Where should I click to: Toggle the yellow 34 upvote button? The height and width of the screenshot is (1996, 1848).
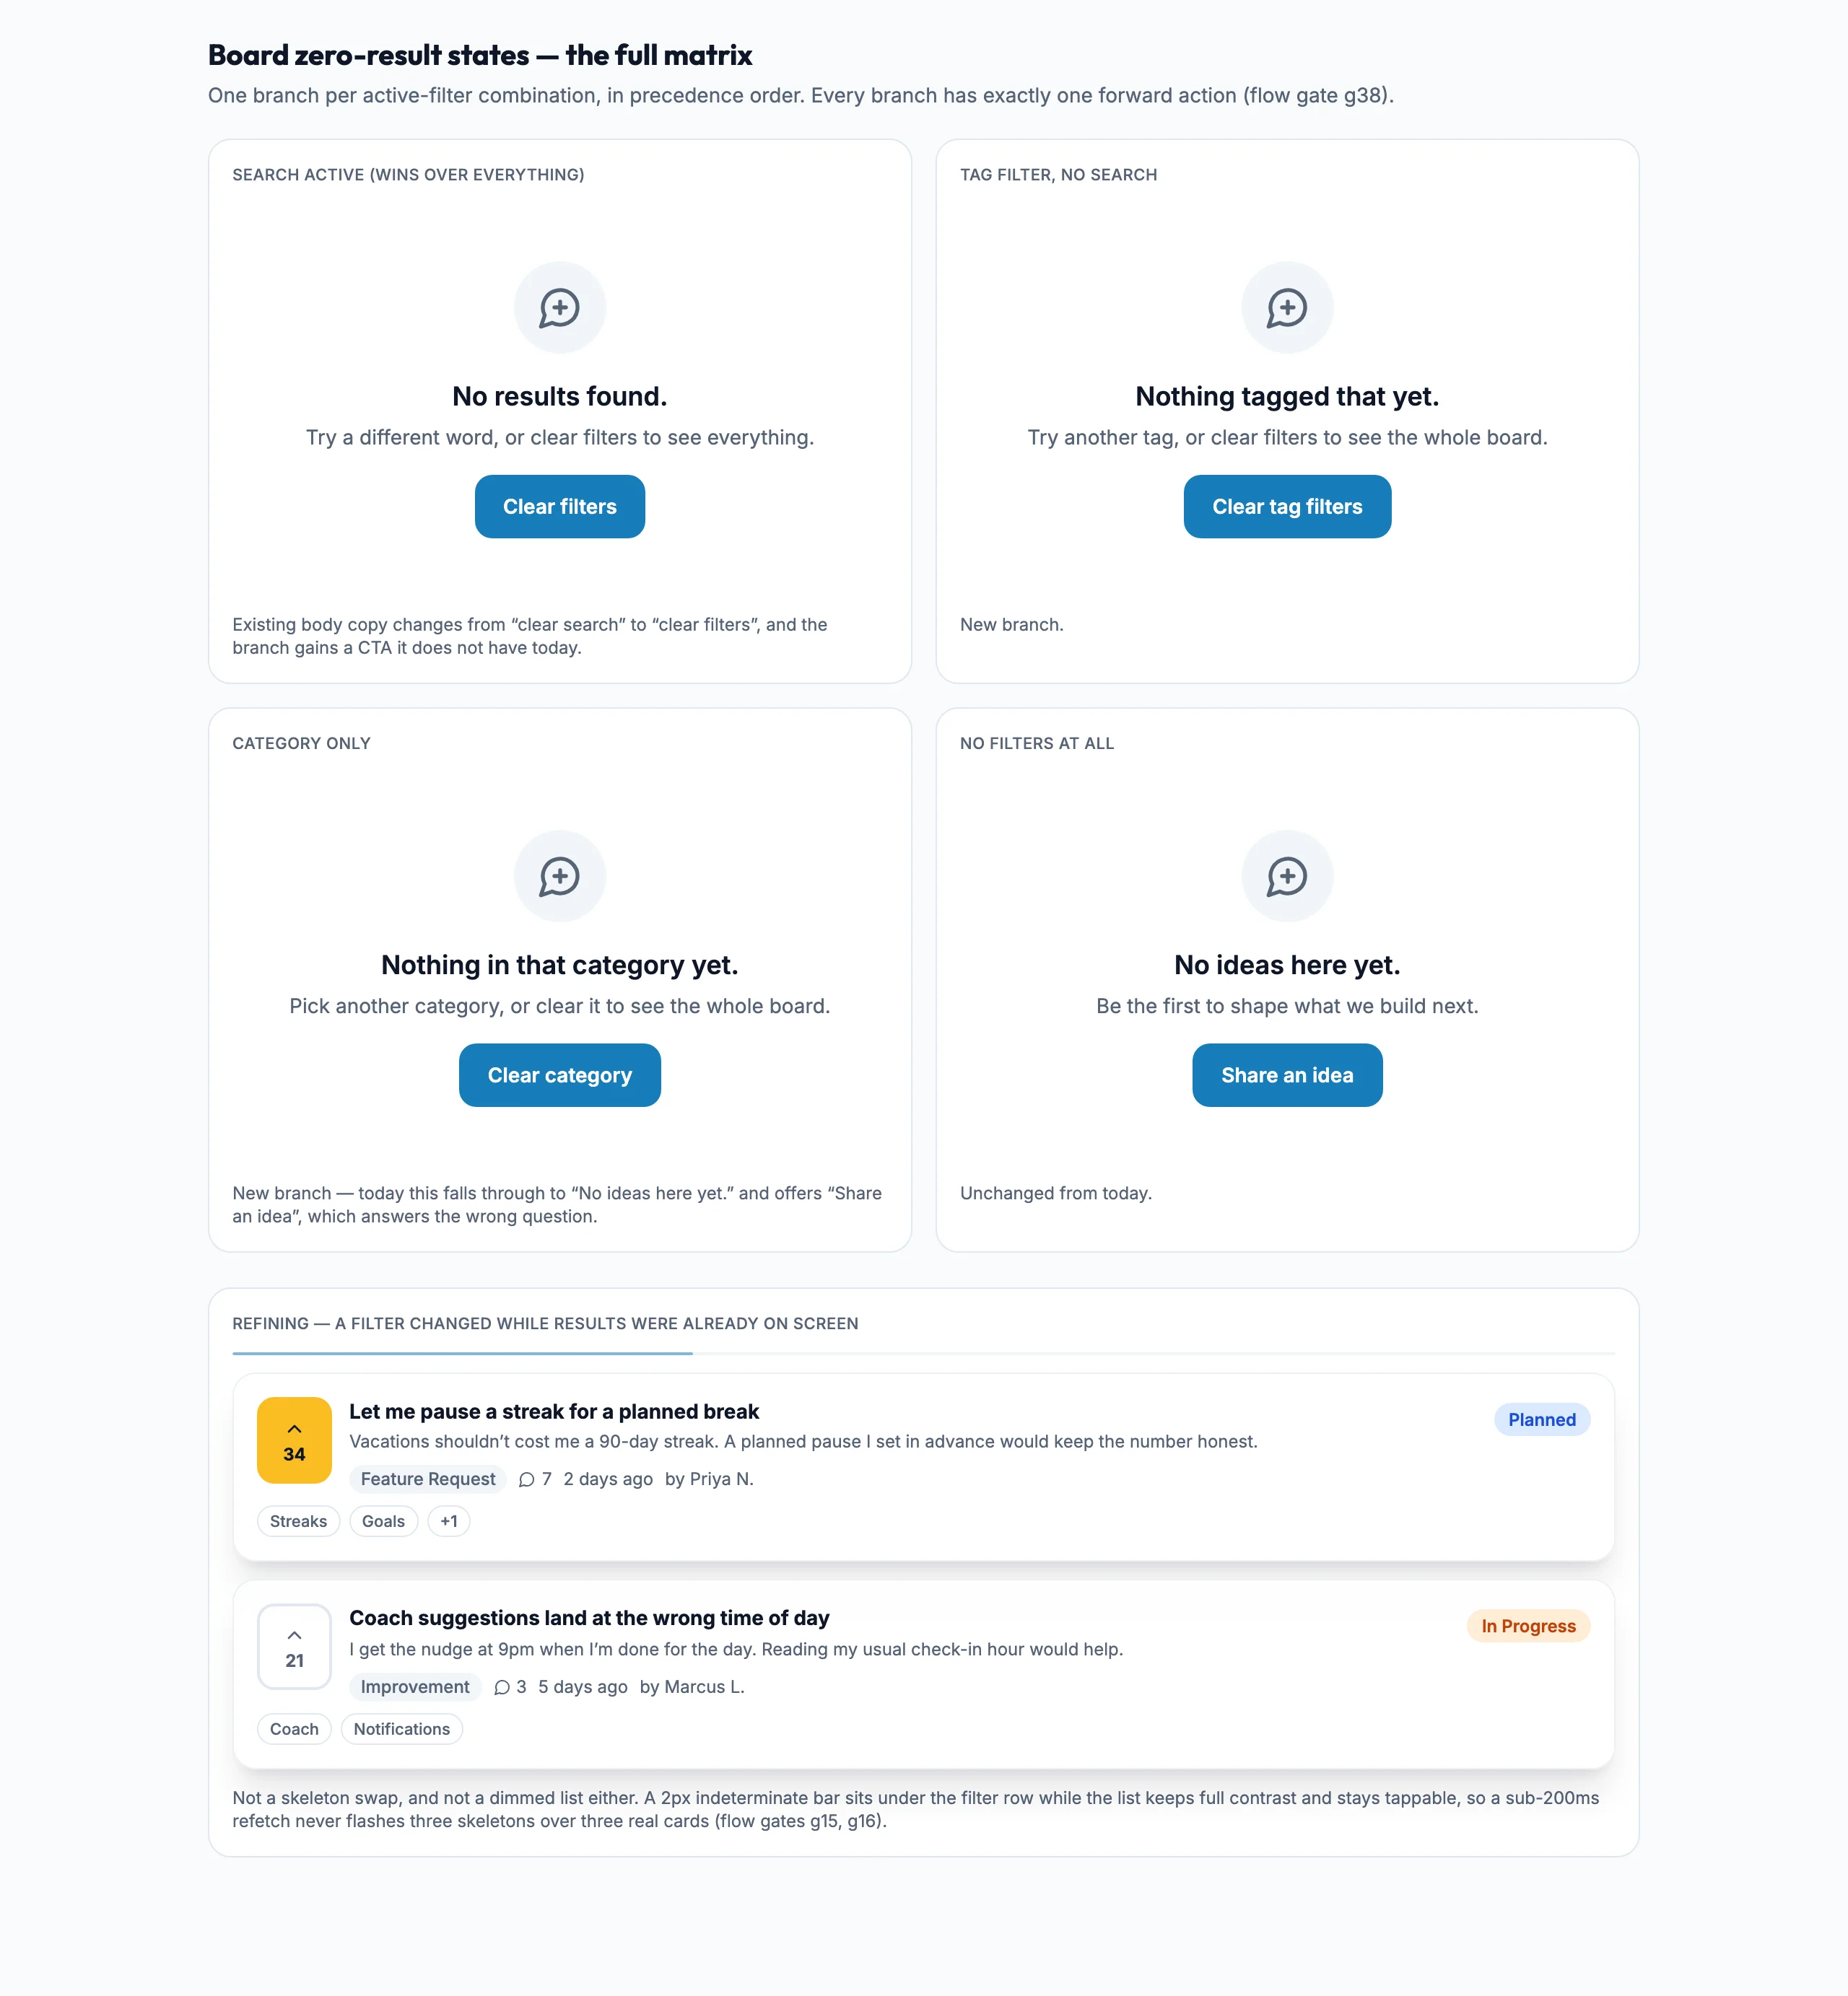(294, 1440)
